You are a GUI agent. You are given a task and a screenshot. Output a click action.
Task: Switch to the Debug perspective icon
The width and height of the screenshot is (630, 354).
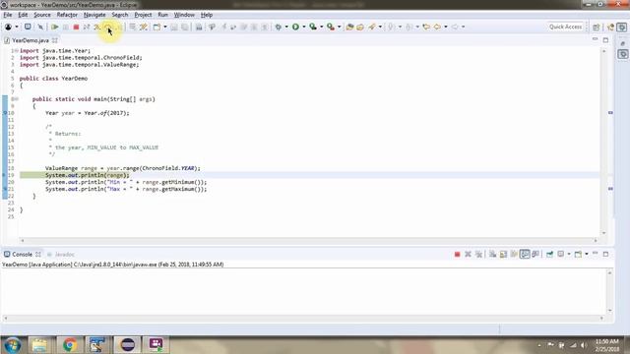pyautogui.click(x=622, y=27)
